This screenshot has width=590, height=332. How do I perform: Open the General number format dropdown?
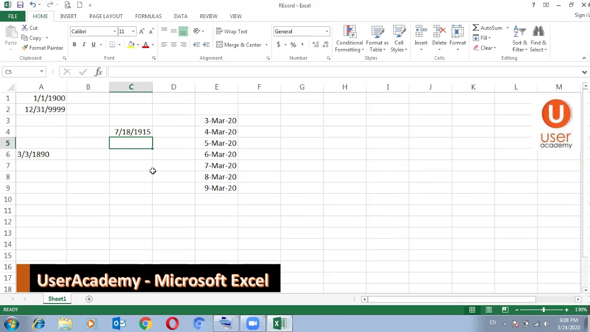[x=327, y=31]
